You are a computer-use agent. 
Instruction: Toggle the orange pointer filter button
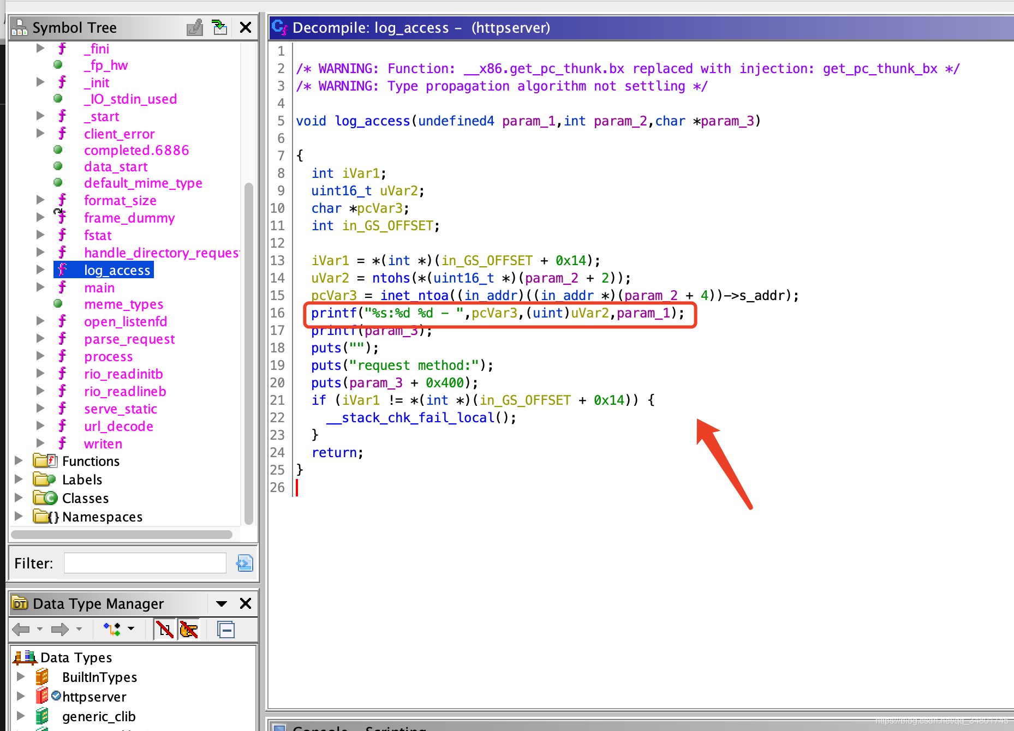click(189, 630)
